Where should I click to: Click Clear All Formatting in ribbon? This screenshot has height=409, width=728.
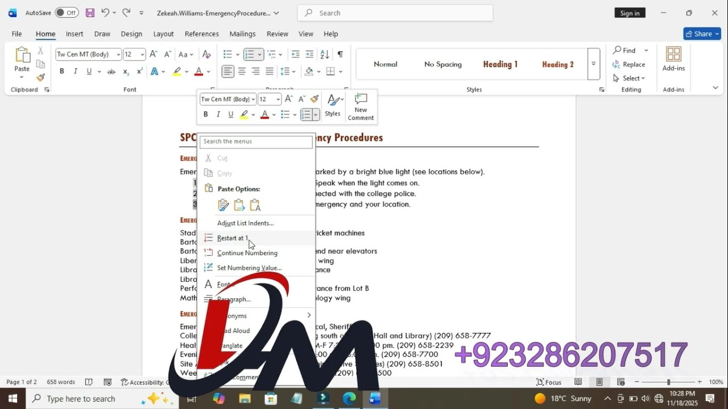click(x=207, y=55)
